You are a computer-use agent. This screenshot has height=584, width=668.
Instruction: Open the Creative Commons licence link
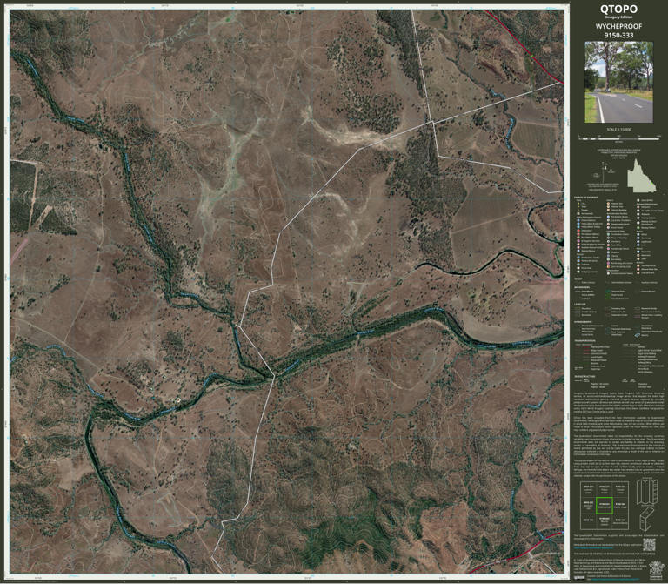click(x=616, y=580)
